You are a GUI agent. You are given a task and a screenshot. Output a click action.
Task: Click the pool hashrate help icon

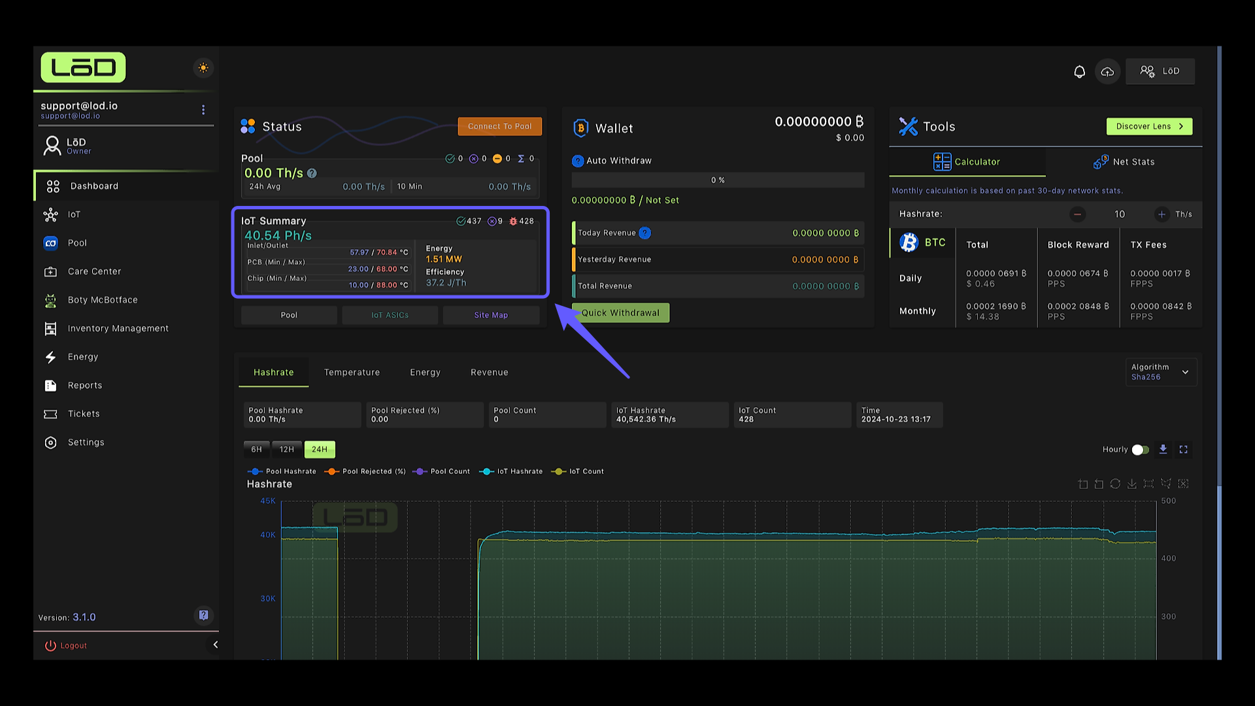pyautogui.click(x=312, y=173)
